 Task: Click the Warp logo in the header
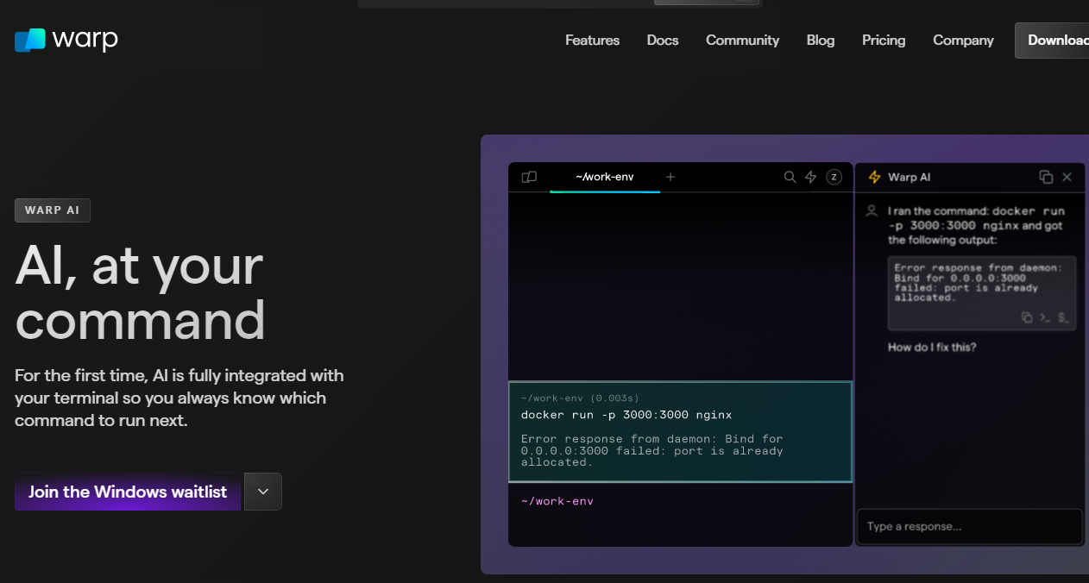pyautogui.click(x=66, y=40)
